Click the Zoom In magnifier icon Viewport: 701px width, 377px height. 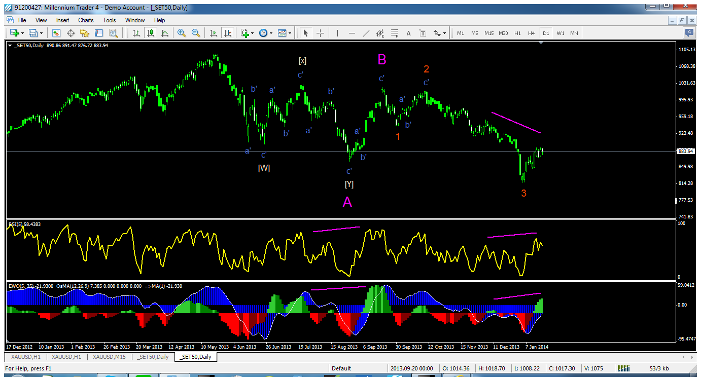tap(181, 33)
